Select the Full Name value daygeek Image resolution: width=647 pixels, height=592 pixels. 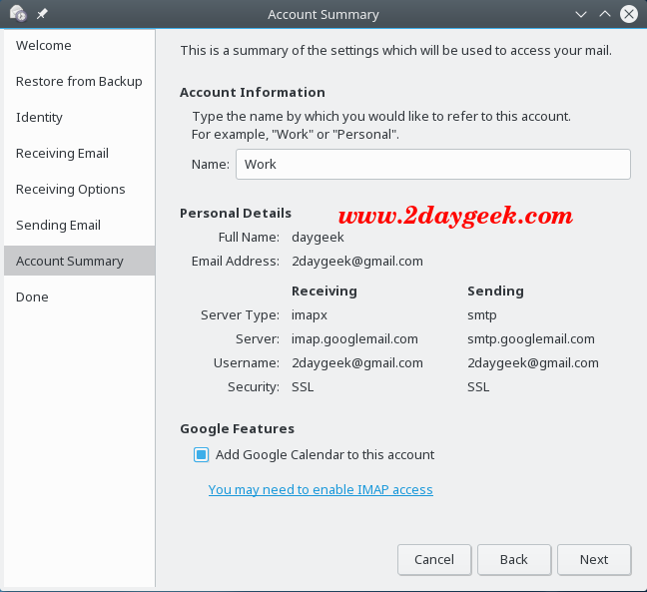tap(318, 238)
